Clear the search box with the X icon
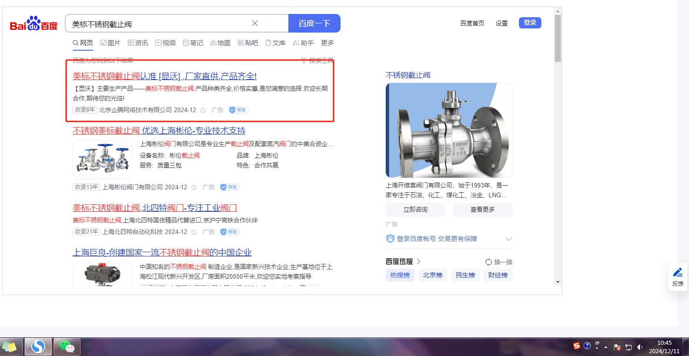The image size is (689, 356). click(255, 23)
